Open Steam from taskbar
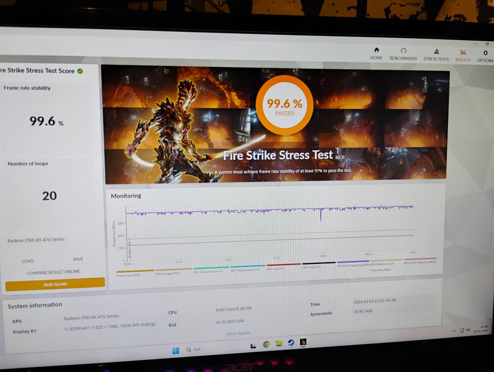 click(x=291, y=343)
